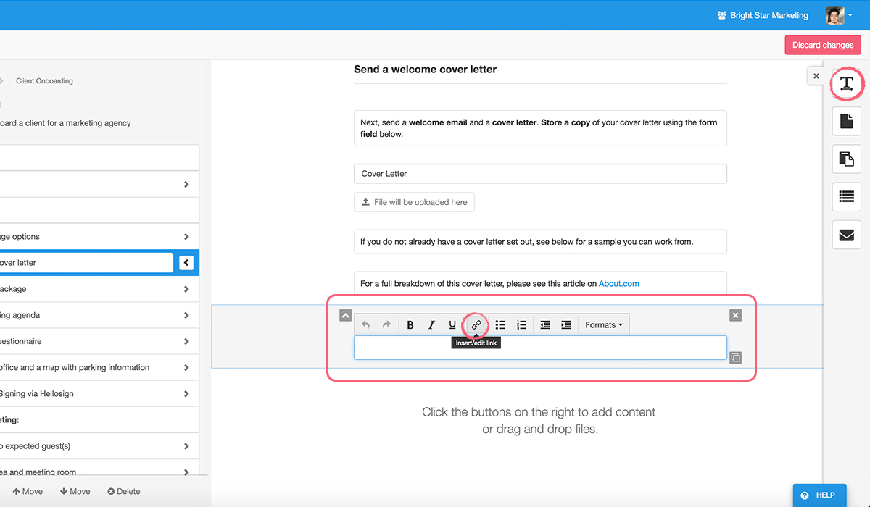Expand the chevron on 'Signing via Hellosign' row
Screen dimensions: 870x507
click(186, 394)
